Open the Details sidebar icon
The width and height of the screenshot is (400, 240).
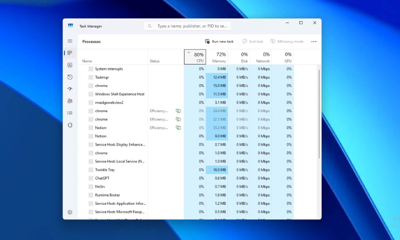point(70,113)
